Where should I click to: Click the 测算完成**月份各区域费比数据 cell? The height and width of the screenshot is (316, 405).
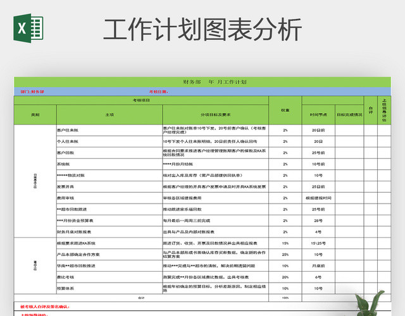tap(216, 277)
